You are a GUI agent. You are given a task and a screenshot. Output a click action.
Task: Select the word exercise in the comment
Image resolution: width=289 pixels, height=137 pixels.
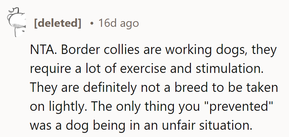143,69
